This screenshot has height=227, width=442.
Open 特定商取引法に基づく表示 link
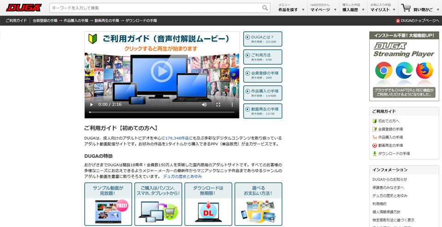tap(393, 220)
